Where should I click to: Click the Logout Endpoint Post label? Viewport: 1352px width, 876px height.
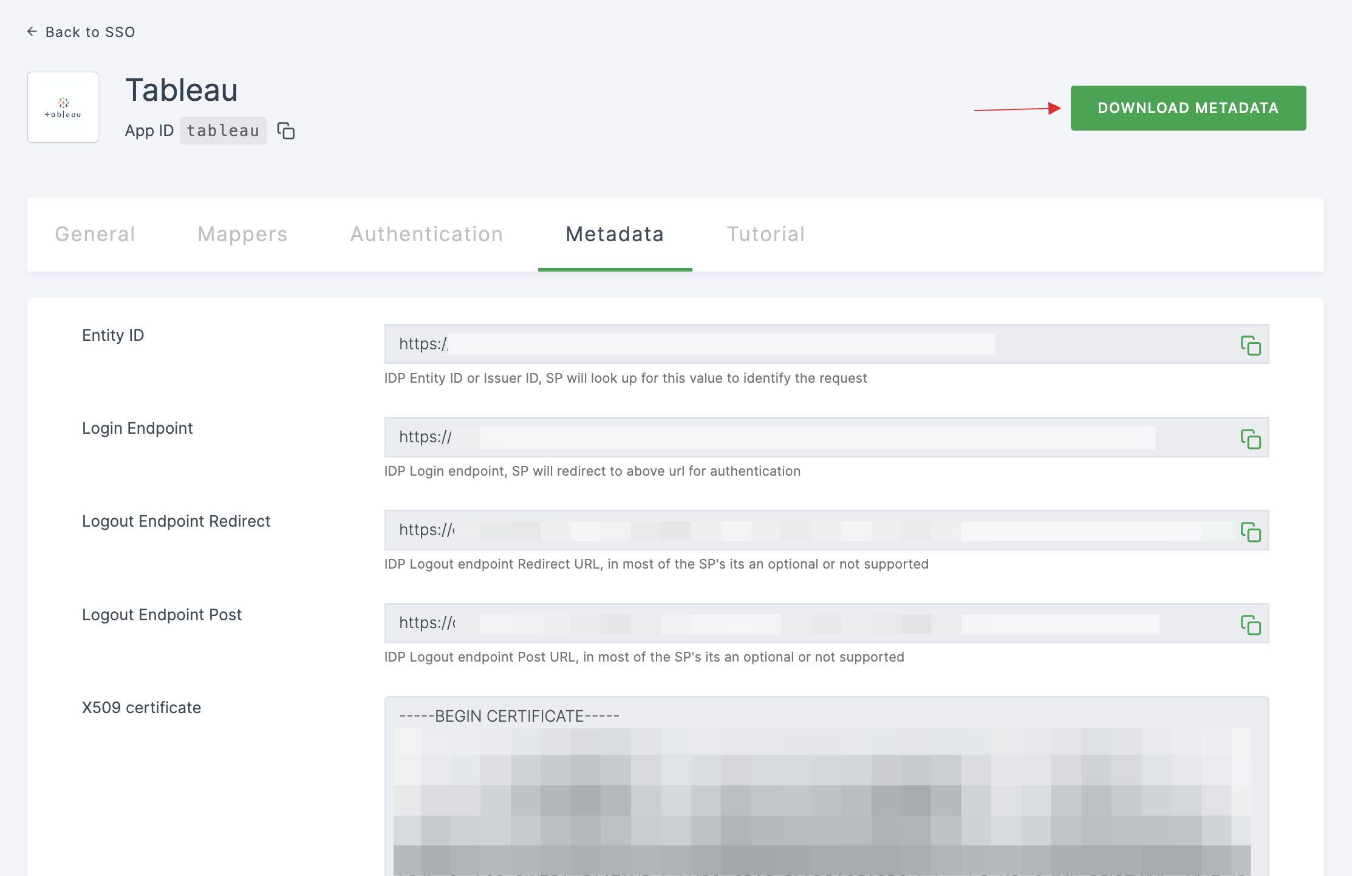[162, 615]
